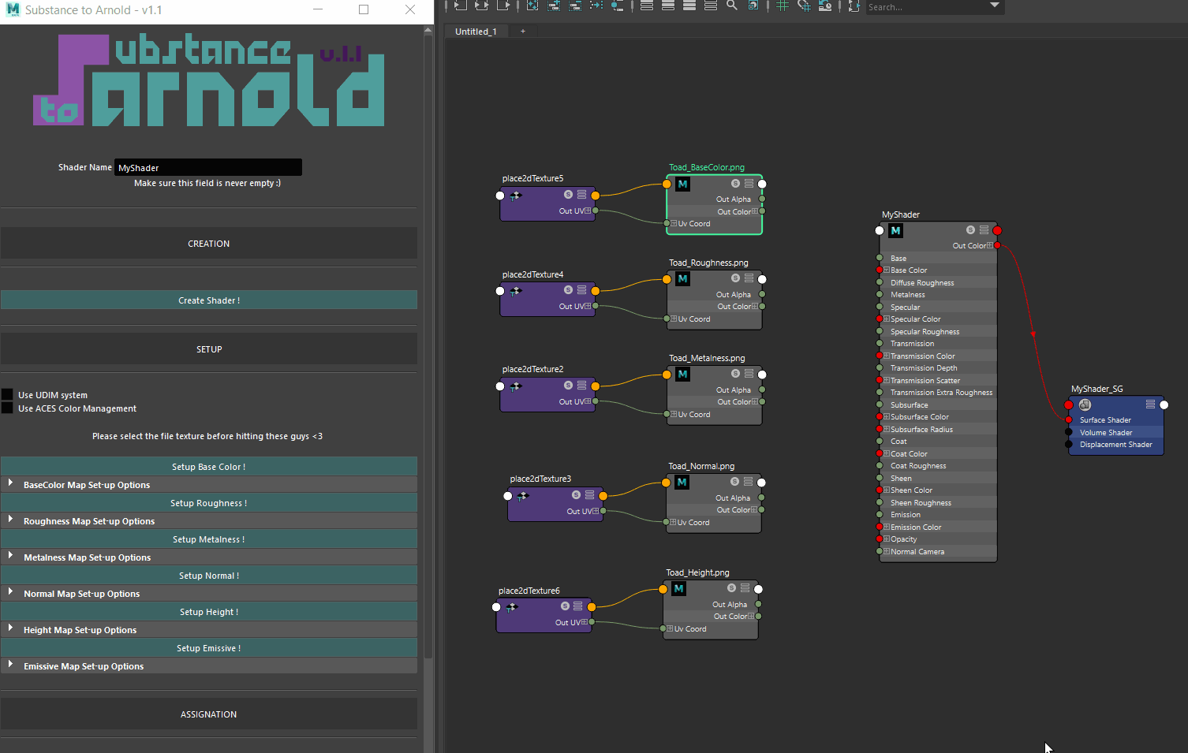Screen dimensions: 1188x753
Task: Click the place2dTexture4 node type icon
Action: [516, 291]
